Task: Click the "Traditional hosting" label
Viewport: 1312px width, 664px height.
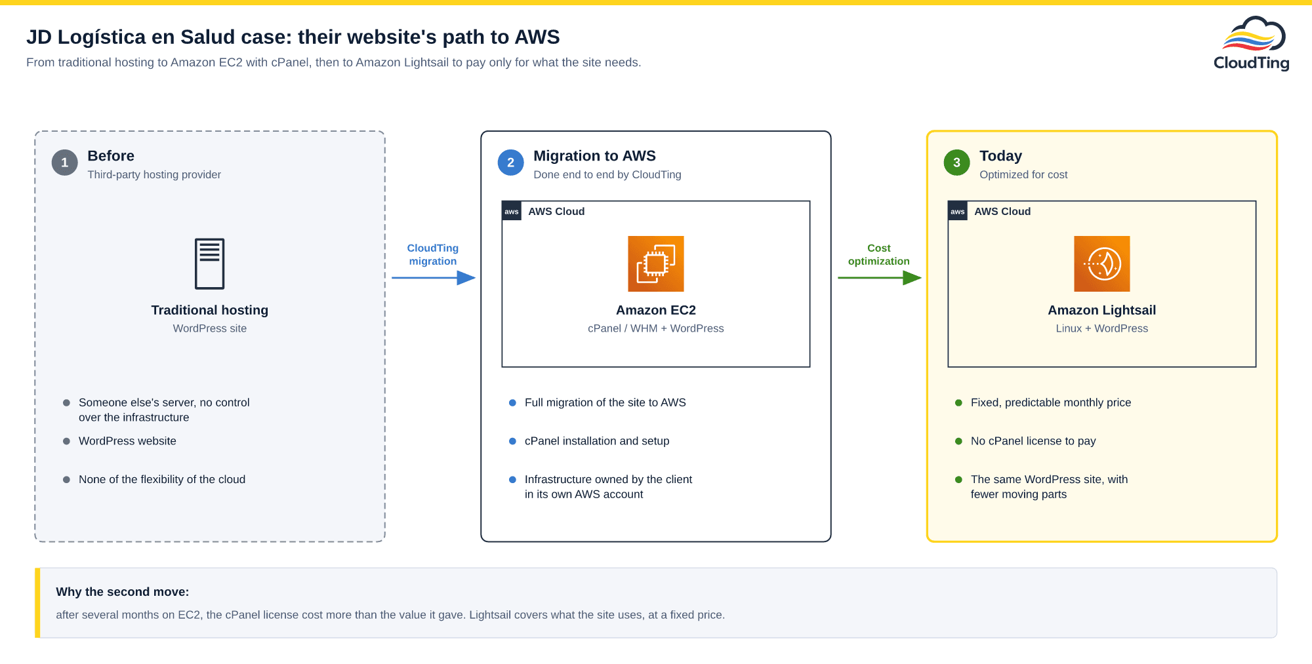Action: [x=210, y=310]
